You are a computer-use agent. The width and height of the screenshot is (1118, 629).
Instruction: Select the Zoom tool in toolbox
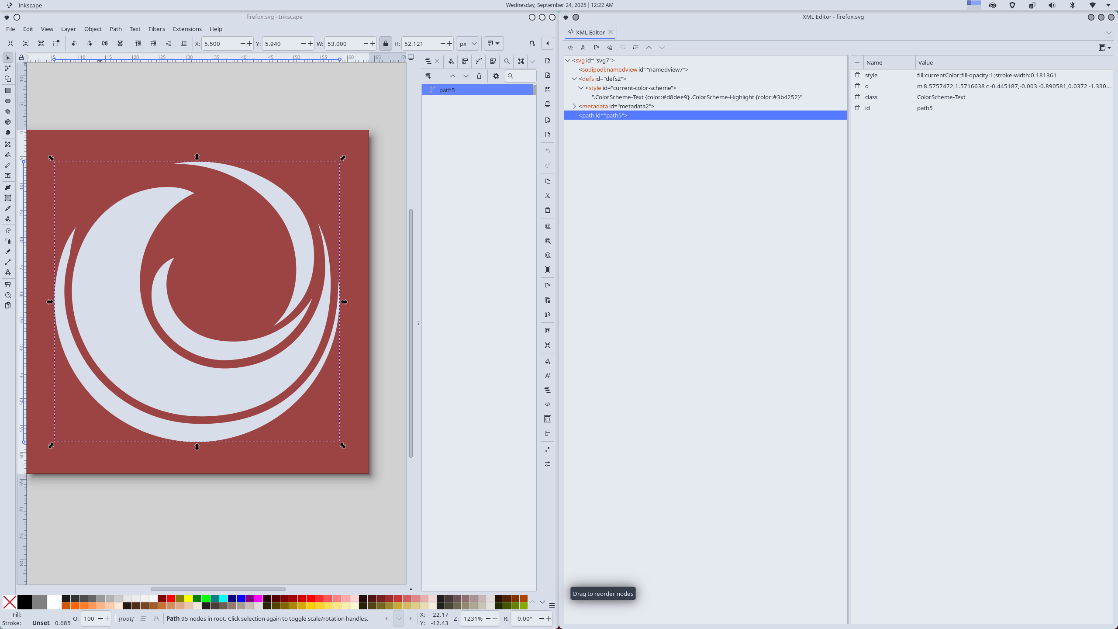click(7, 295)
